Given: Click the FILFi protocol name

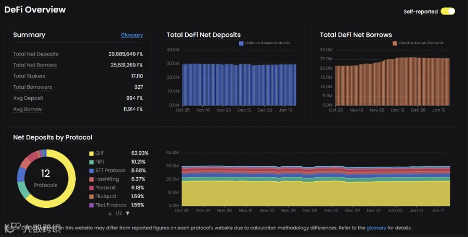Looking at the screenshot, I should point(100,162).
